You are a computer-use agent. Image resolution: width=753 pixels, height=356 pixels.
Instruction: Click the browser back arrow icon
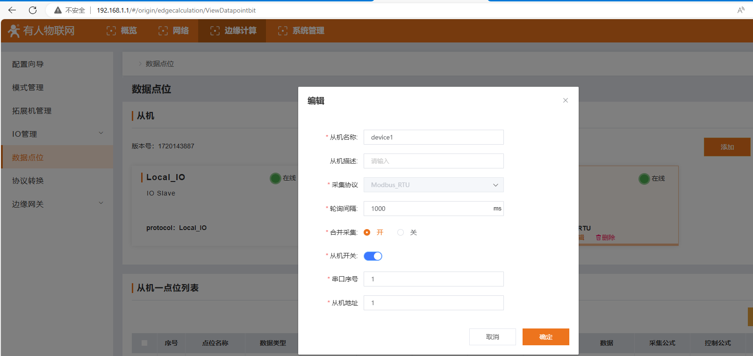[x=12, y=10]
